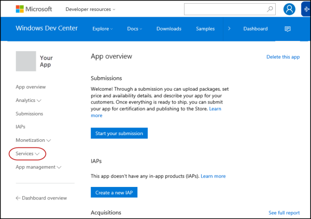Screen dimensions: 311x219
Task: Click the Your App thumbnail image
Action: point(26,61)
